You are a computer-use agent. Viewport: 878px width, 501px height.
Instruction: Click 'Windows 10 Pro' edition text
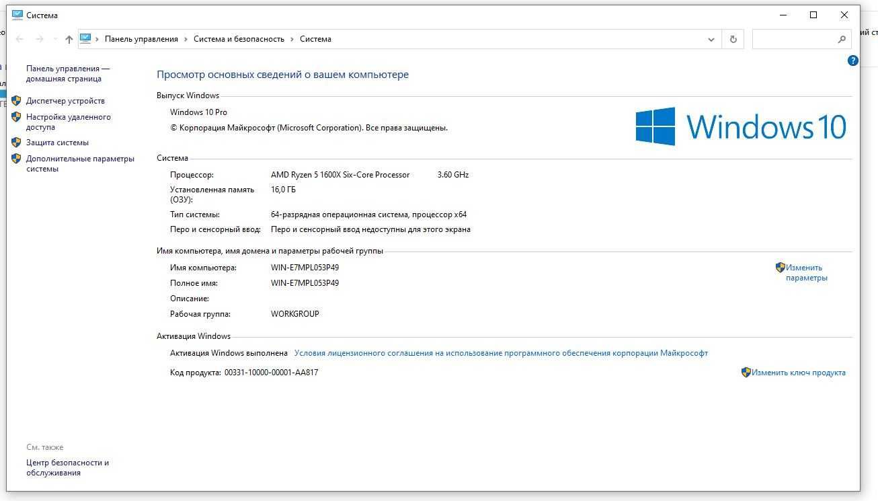198,112
